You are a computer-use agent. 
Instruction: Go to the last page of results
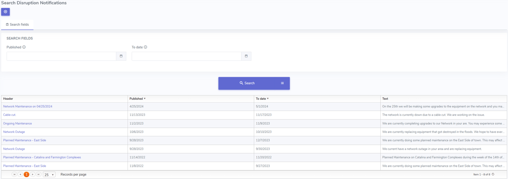pos(39,175)
